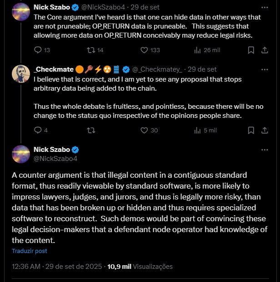Reply to _Checkmate's post

coord(38,130)
